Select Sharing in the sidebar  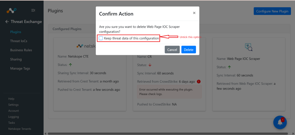[16, 59]
